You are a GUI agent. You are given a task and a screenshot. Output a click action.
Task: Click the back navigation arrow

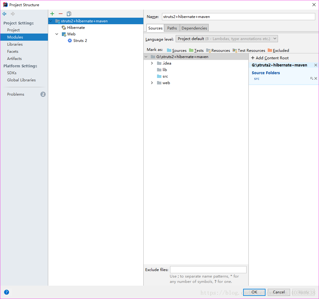pos(4,14)
